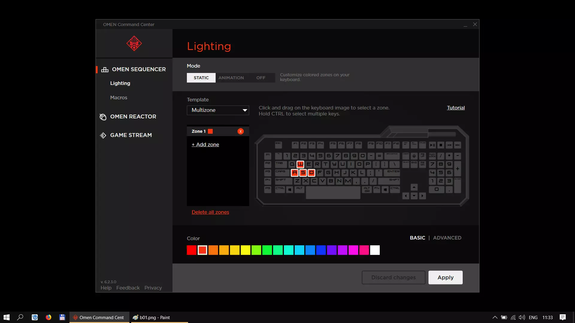This screenshot has width=575, height=323.
Task: Pick the magenta color swatch
Action: [x=353, y=250]
